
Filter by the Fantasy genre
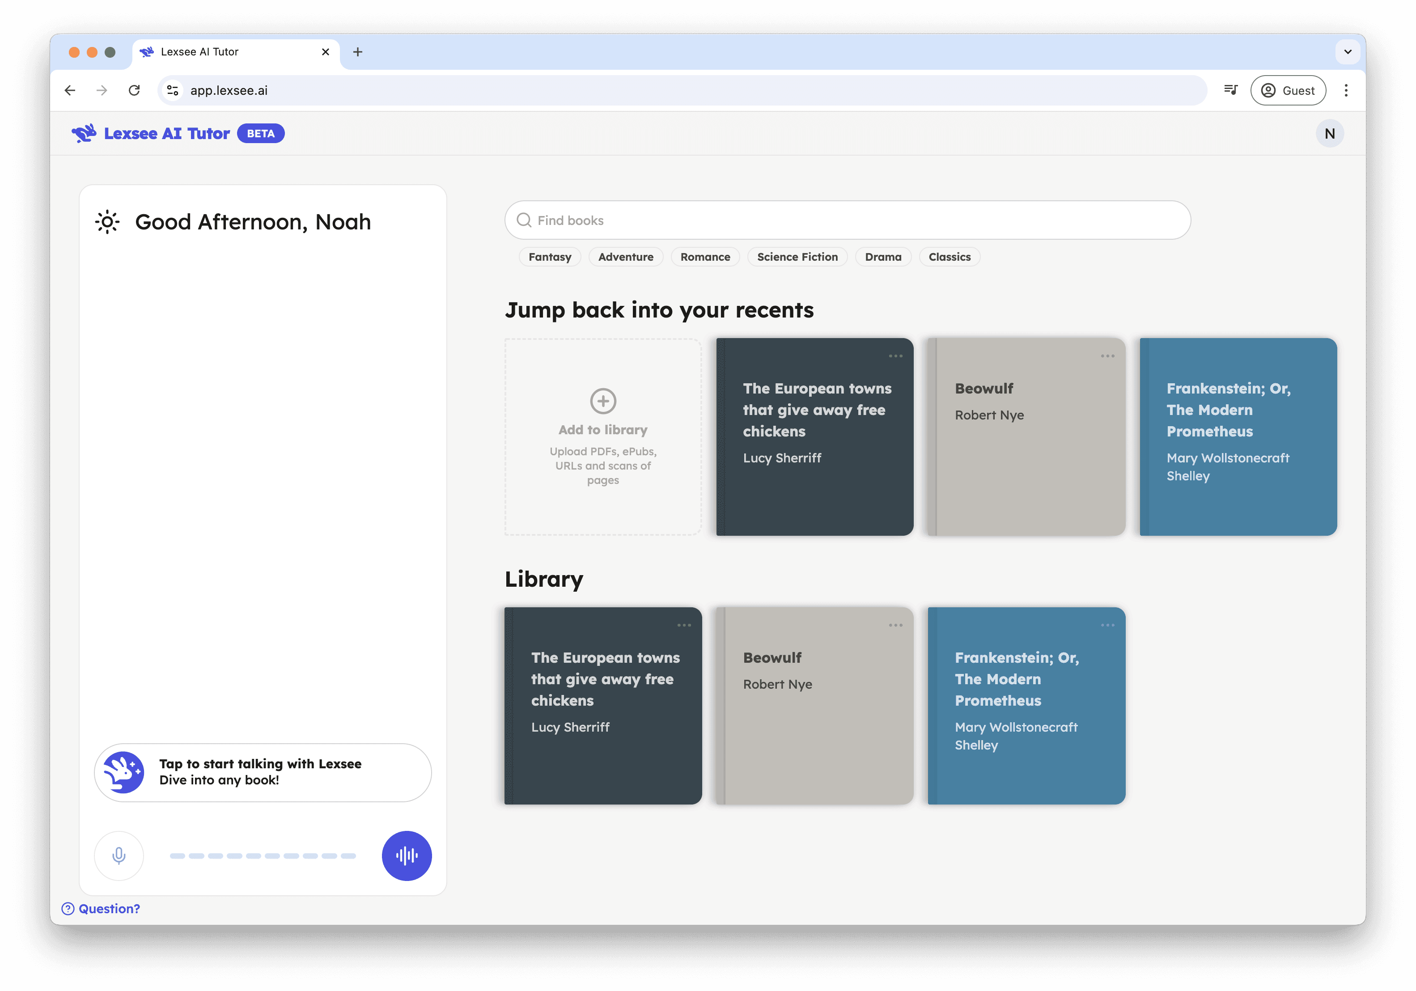[x=550, y=257]
